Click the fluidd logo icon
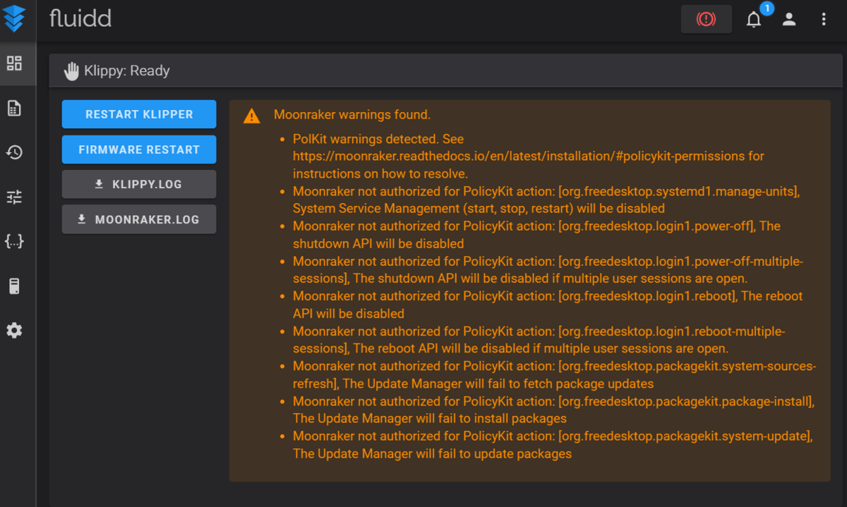The width and height of the screenshot is (847, 507). click(x=14, y=18)
